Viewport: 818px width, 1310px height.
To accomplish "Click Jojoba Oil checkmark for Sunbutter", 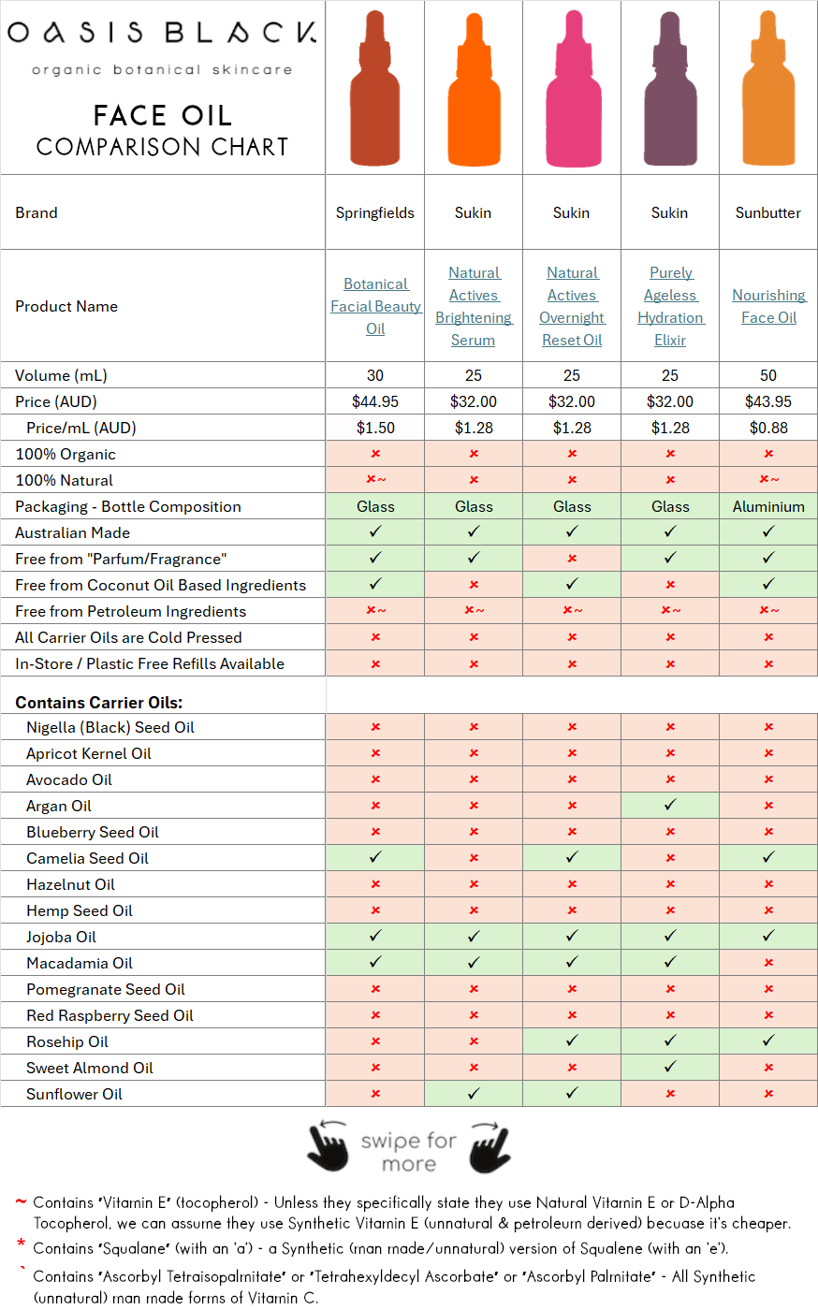I will pos(768,936).
